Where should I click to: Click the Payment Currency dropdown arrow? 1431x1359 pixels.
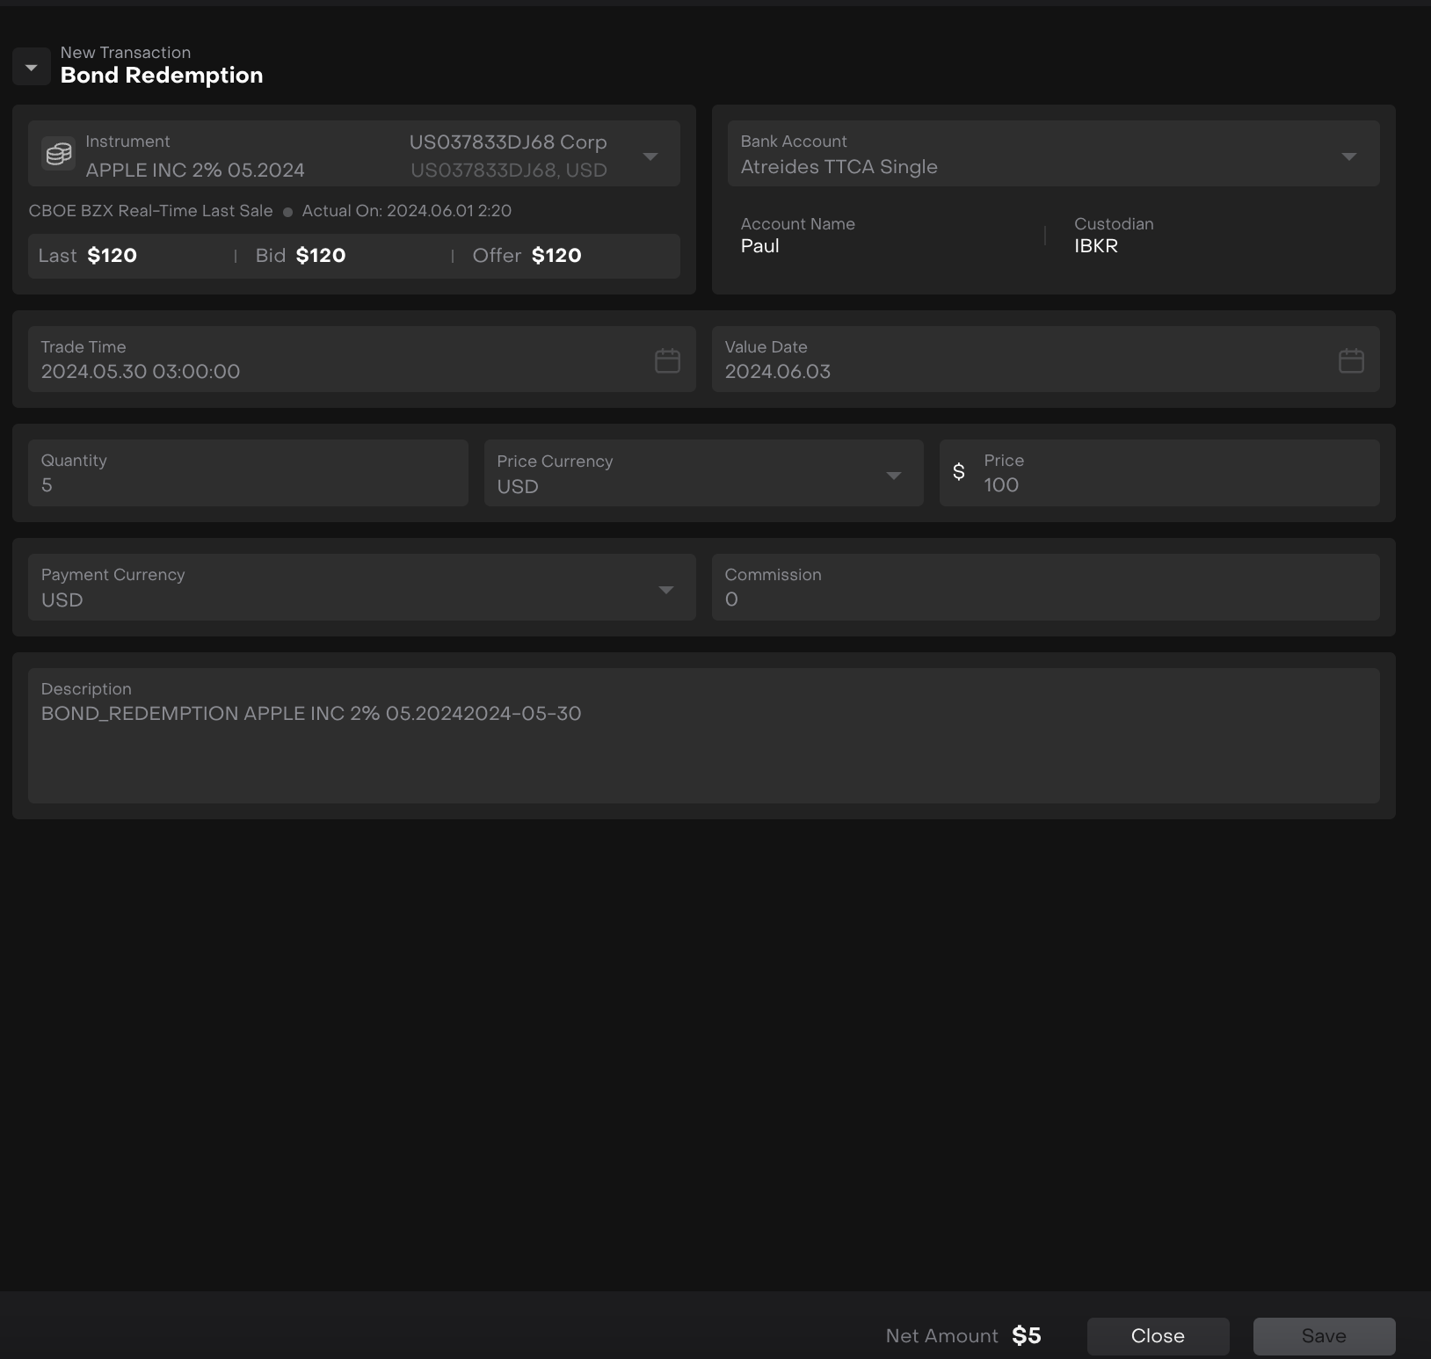(x=665, y=590)
